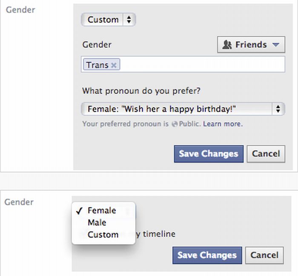Click the friends silhouette icon in audience button
The width and height of the screenshot is (298, 276).
coord(227,45)
